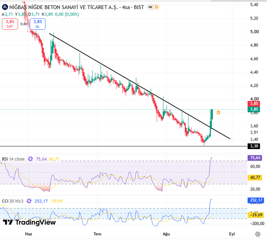Click the chart settings gear icon at bottom right
This screenshot has height=239, width=267.
(x=258, y=234)
